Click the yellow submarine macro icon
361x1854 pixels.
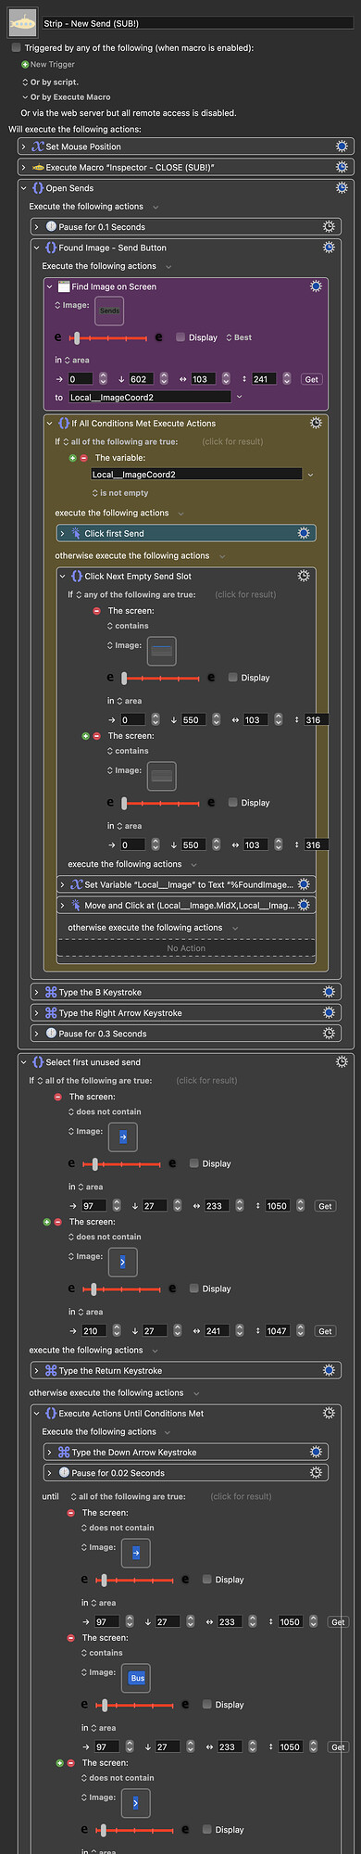(22, 22)
